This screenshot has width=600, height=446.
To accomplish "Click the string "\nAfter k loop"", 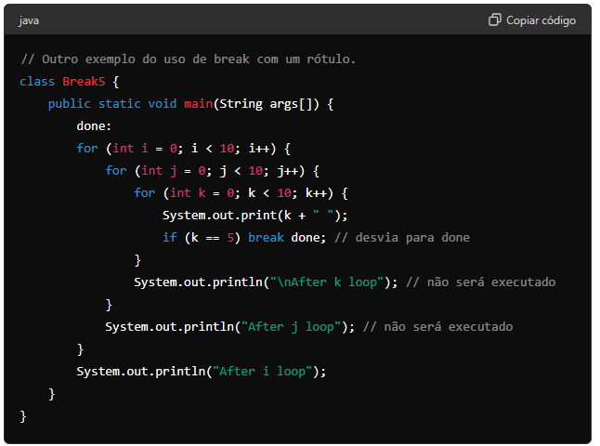I will pos(327,282).
